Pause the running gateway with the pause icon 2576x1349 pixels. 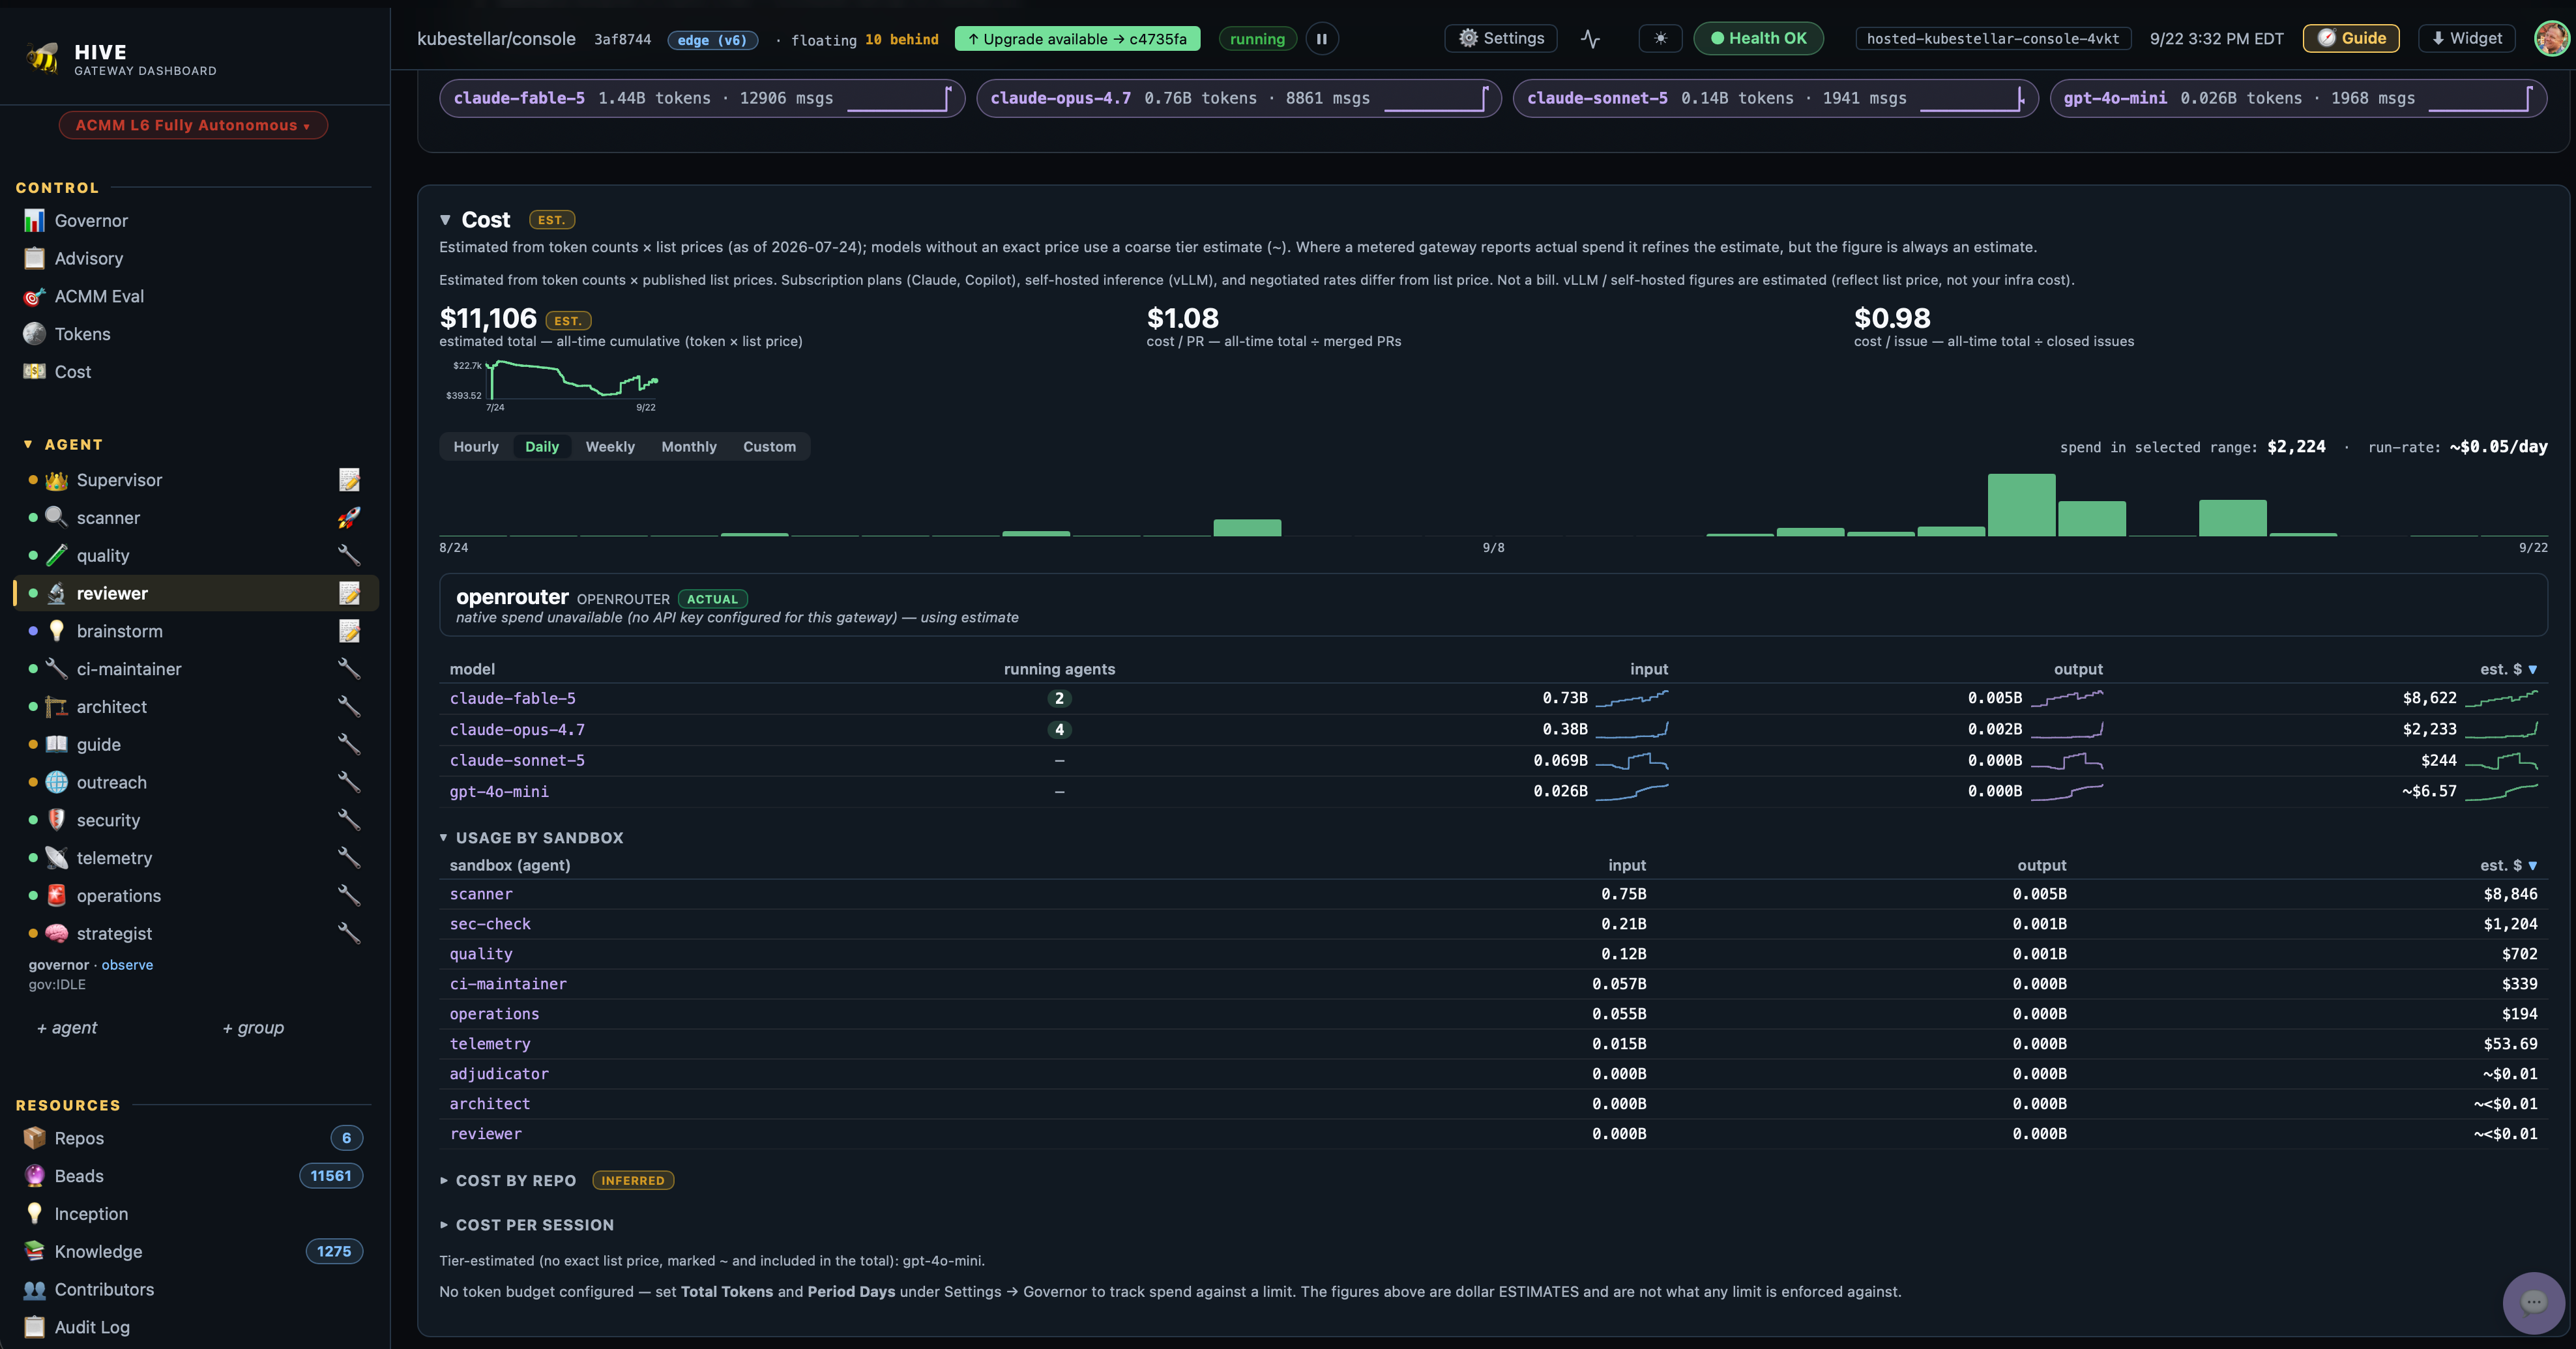(1321, 39)
